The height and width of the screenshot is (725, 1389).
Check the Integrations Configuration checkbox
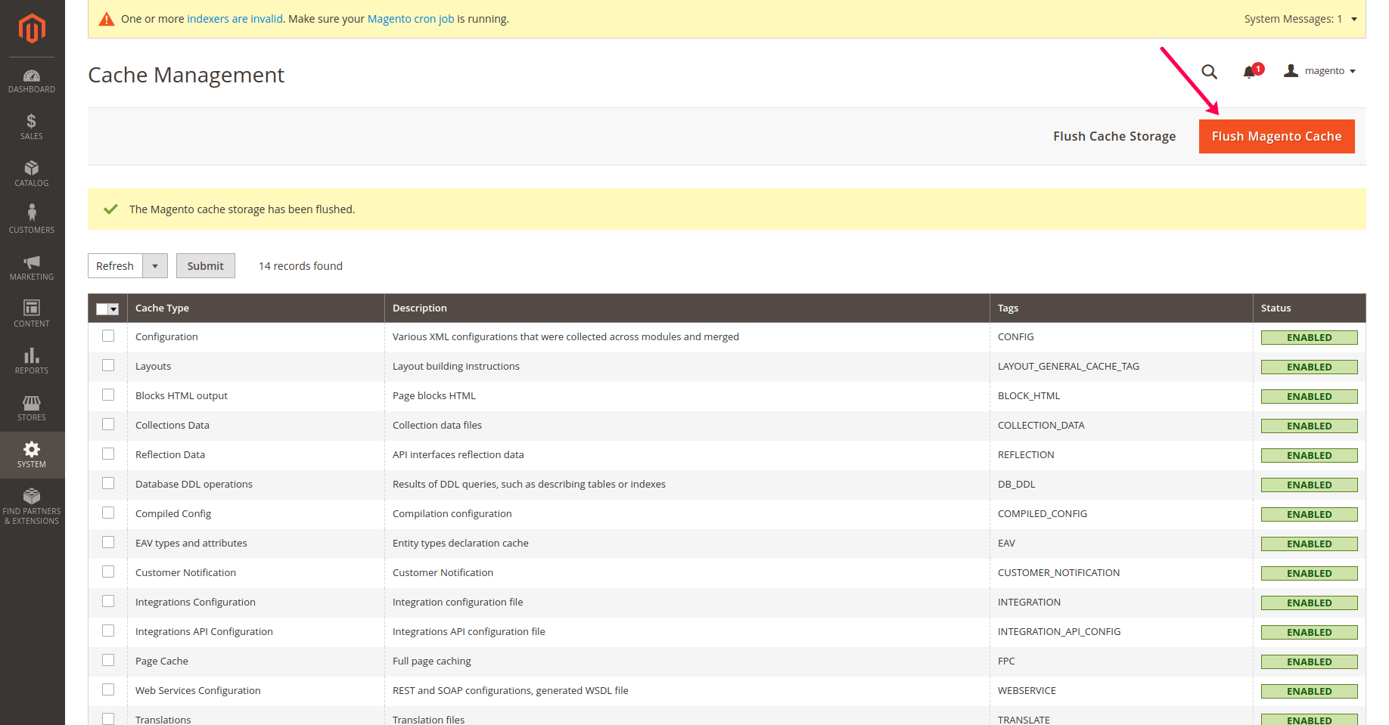tap(108, 601)
